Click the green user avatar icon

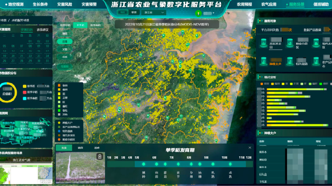point(198,14)
